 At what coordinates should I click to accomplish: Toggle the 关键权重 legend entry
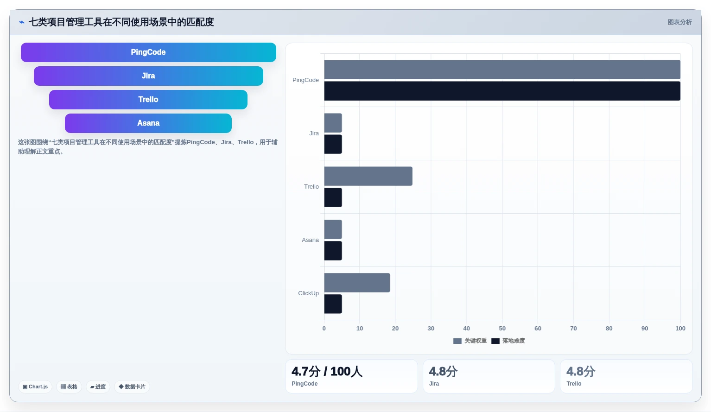point(470,341)
